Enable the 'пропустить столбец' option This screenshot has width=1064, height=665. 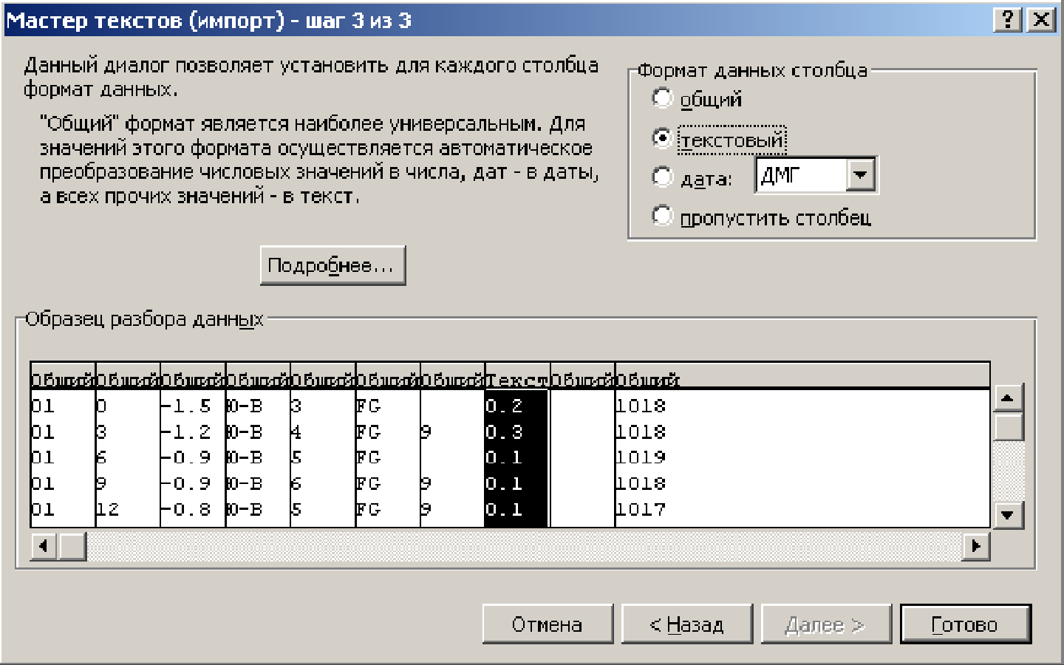pyautogui.click(x=663, y=216)
